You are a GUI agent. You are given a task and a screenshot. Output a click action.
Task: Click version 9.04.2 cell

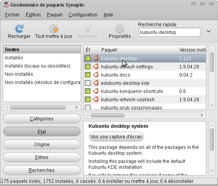click(186, 75)
